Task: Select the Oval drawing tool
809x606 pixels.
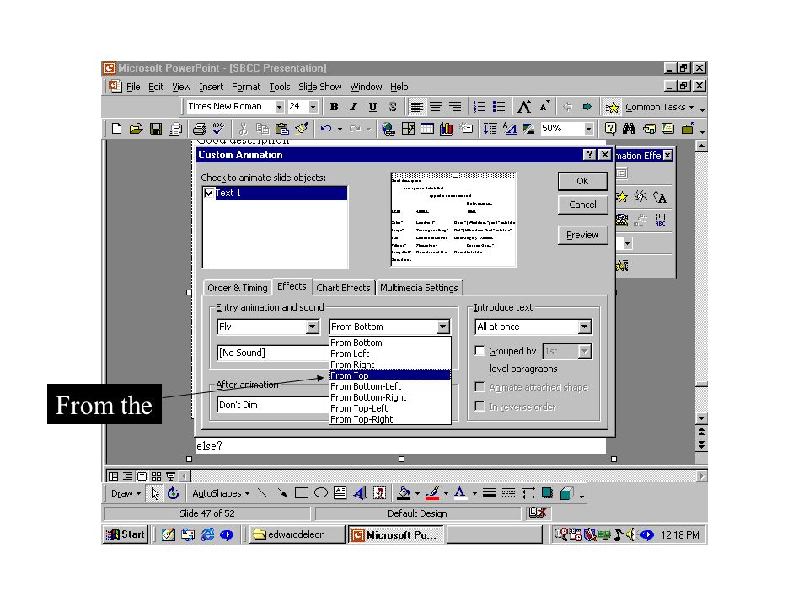Action: point(321,493)
